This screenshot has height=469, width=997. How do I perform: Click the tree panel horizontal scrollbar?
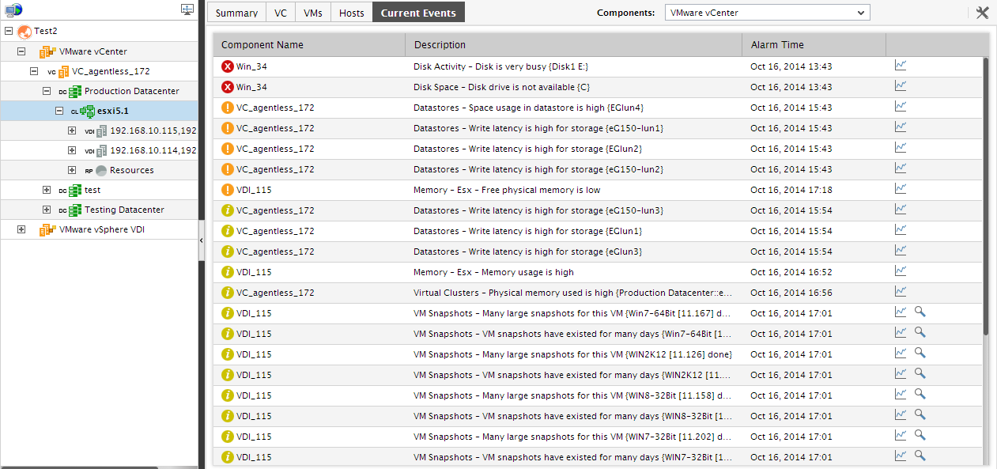click(79, 467)
